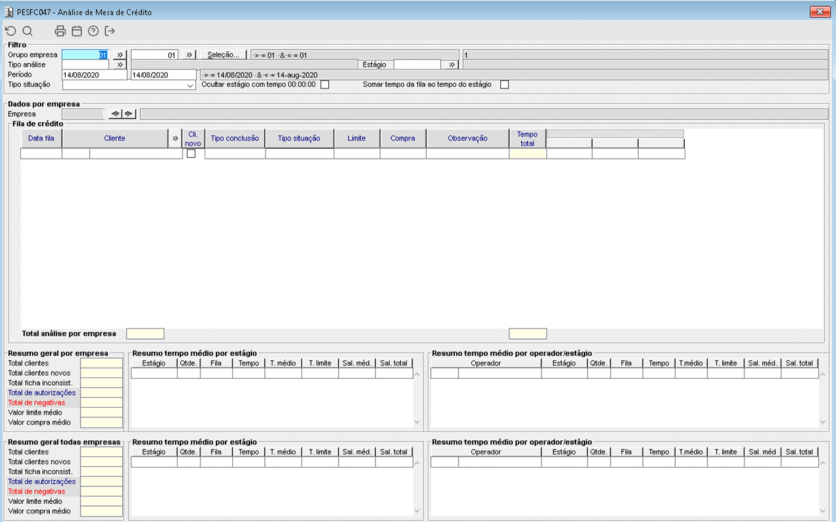Open the calendar icon in toolbar
Viewport: 836px width, 522px height.
pos(77,31)
